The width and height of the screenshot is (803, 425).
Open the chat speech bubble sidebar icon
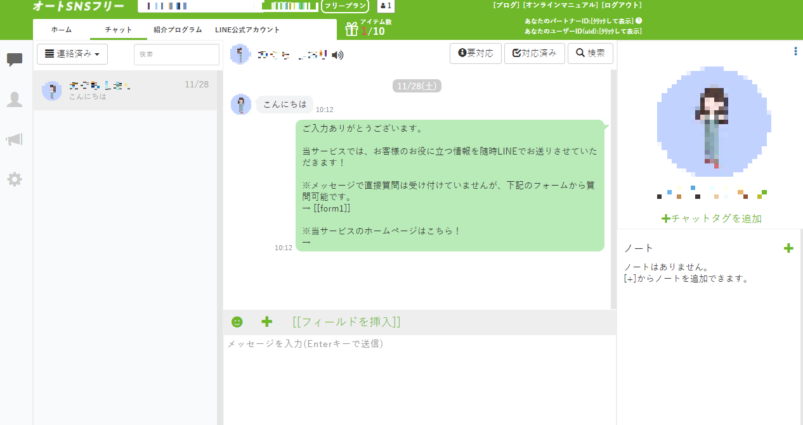pos(15,60)
